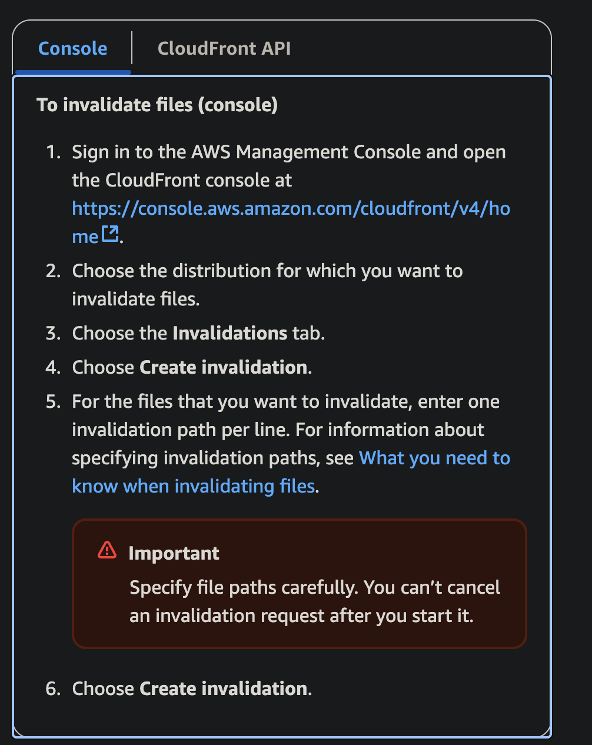Click 'Choose the distribution' step text
592x745 pixels.
point(267,271)
